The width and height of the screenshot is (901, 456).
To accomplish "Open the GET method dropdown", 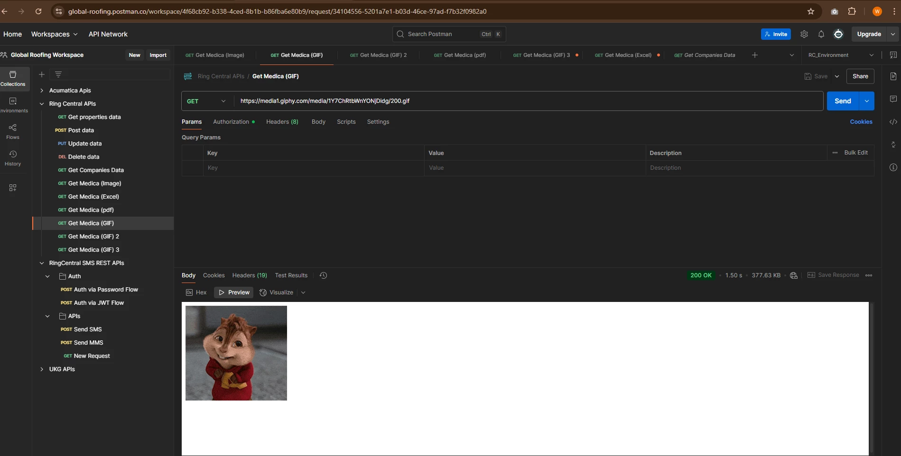I will click(x=206, y=101).
